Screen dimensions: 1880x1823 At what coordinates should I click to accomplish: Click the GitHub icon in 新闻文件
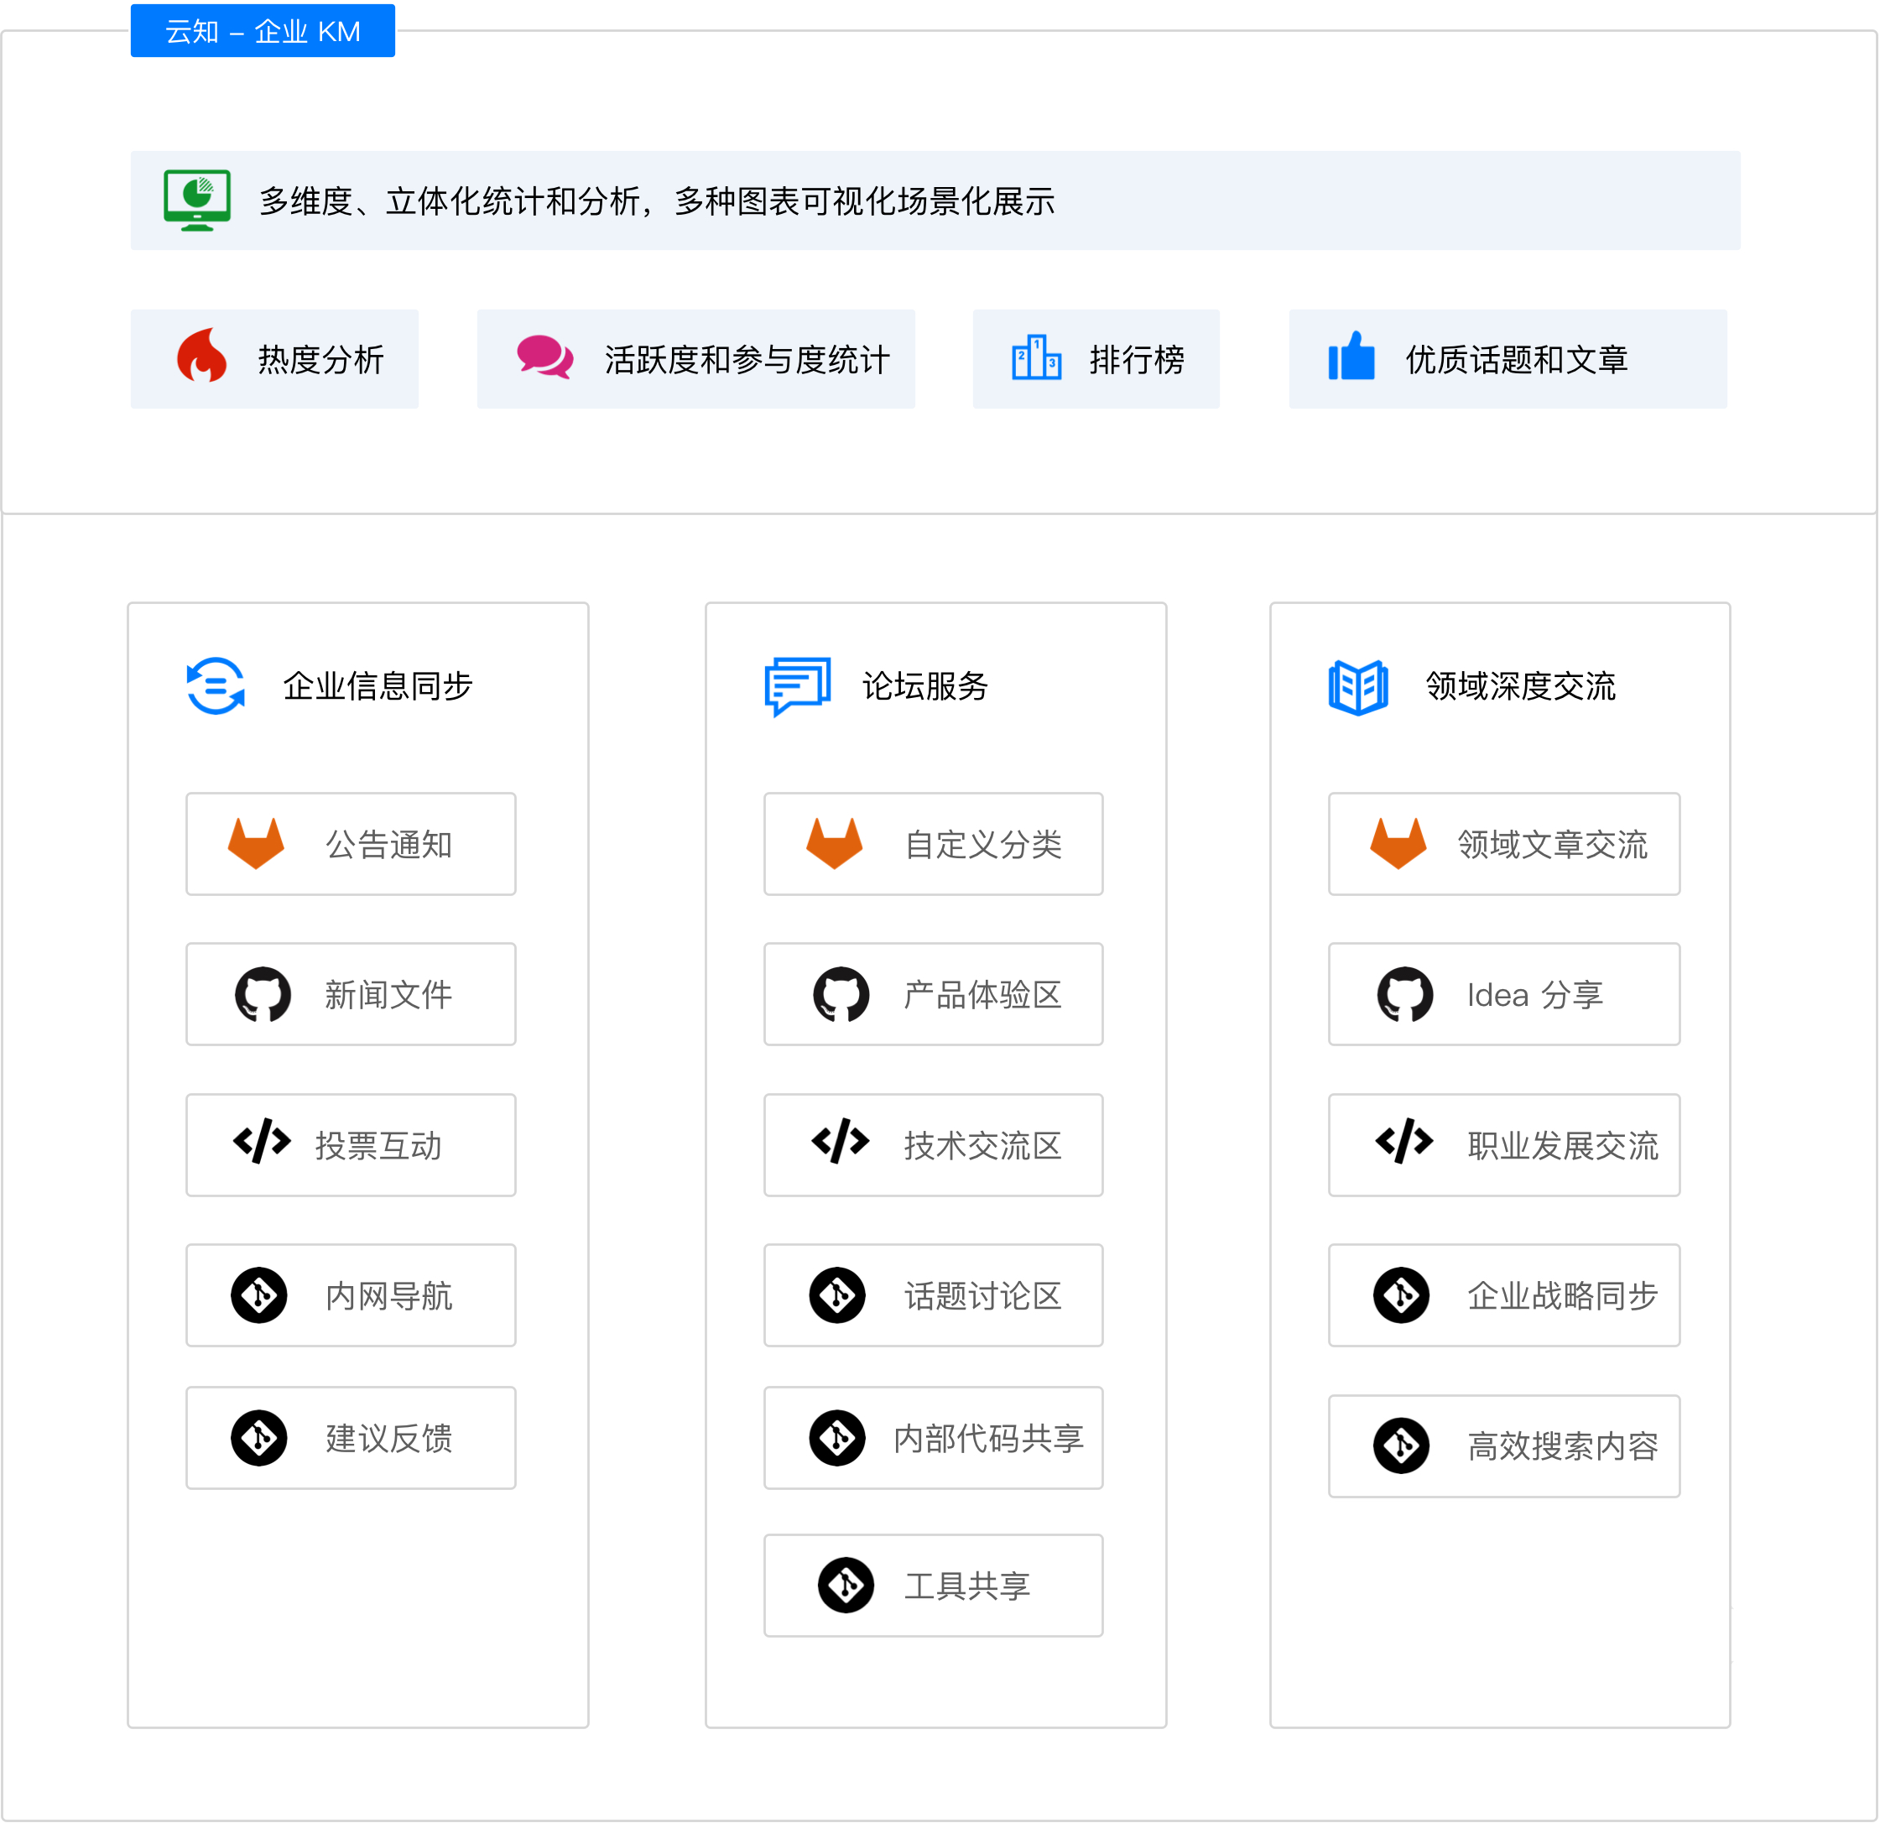(263, 994)
